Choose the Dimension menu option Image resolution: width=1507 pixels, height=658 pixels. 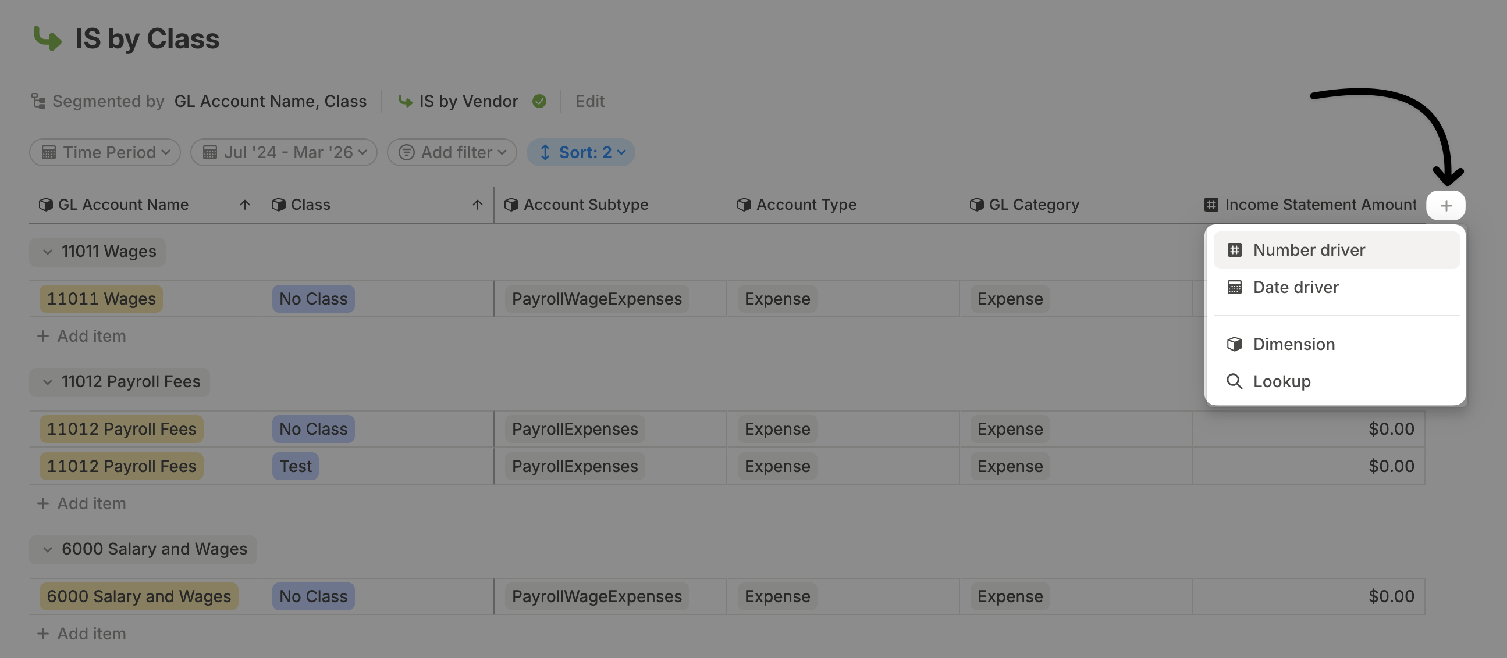click(1293, 344)
